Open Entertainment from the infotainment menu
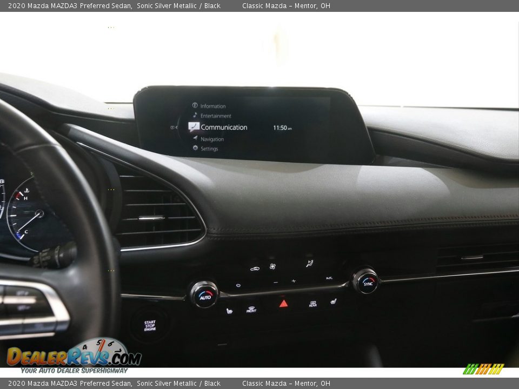This screenshot has width=519, height=389. click(x=215, y=116)
